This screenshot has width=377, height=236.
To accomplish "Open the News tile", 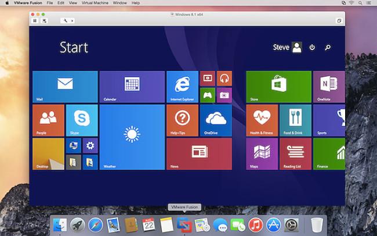I will 199,154.
